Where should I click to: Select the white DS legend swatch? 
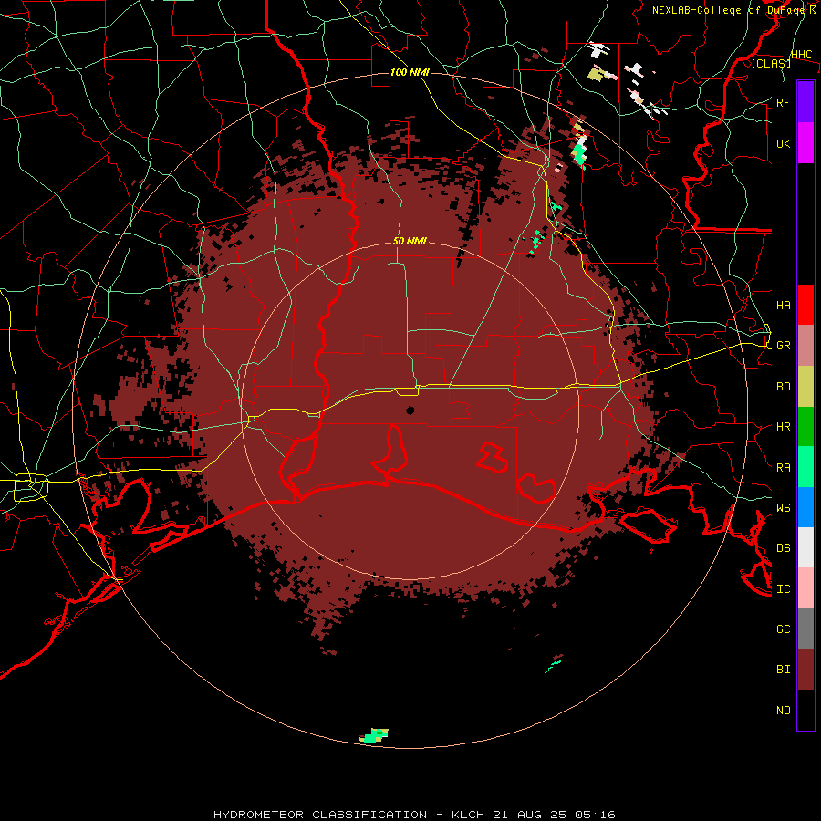click(x=805, y=547)
